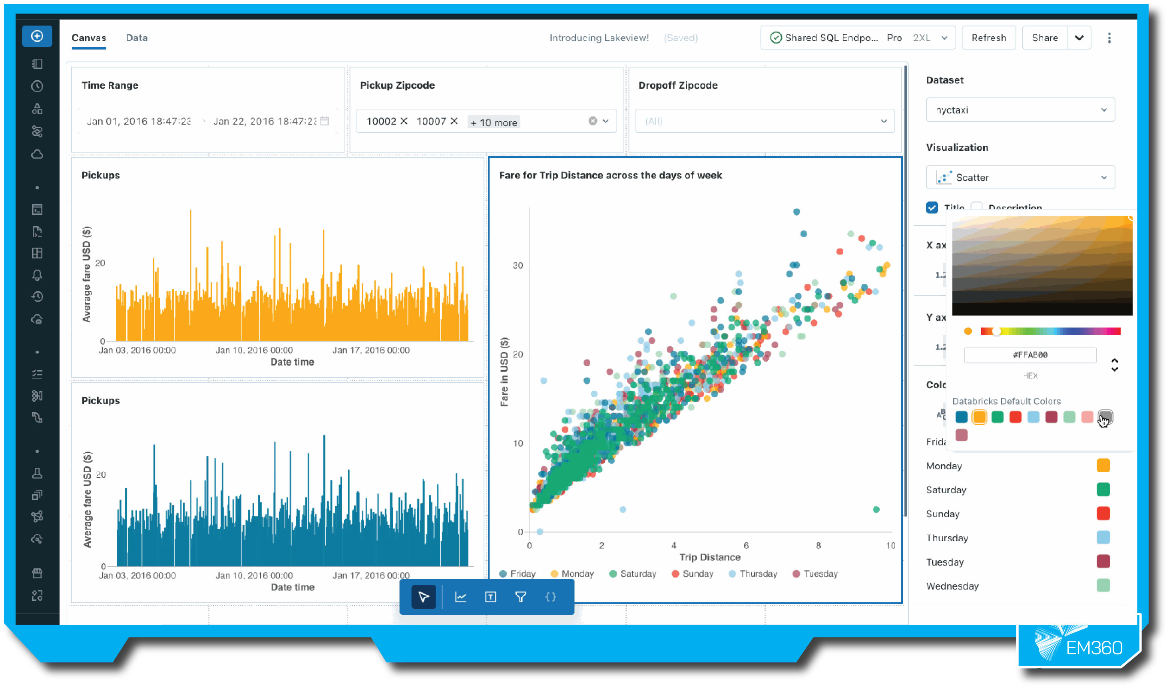The image size is (1169, 689).
Task: Select the notifications bell icon in sidebar
Action: coord(37,275)
